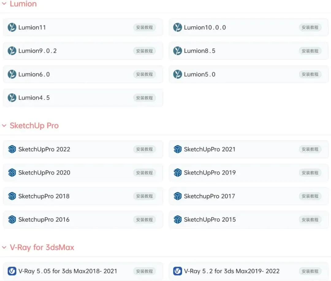
Task: Open 安装教程 for Lumion5.0
Action: tap(310, 74)
